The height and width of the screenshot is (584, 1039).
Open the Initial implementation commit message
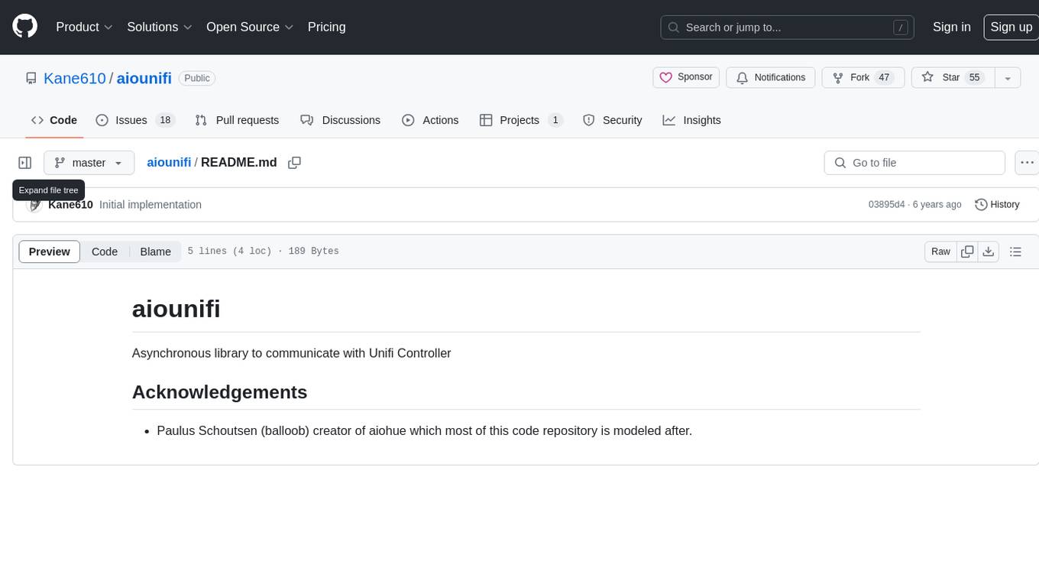(151, 205)
